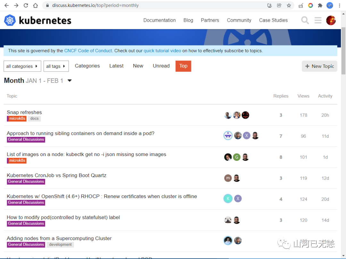
Task: Click the lock icon in address bar
Action: [47, 5]
